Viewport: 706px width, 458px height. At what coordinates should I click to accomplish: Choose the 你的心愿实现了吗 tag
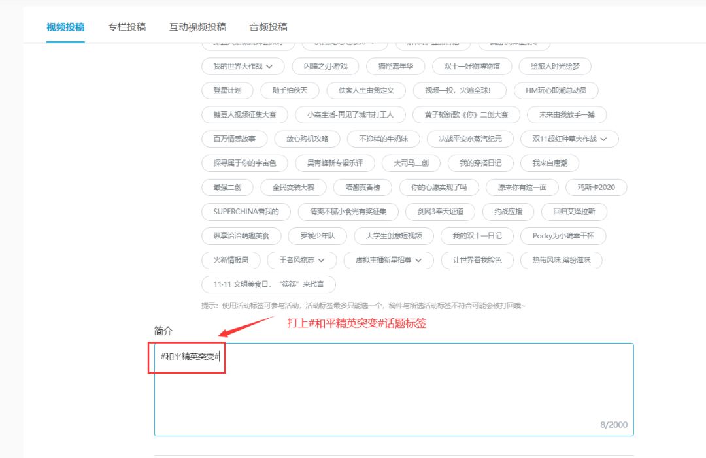(x=439, y=188)
